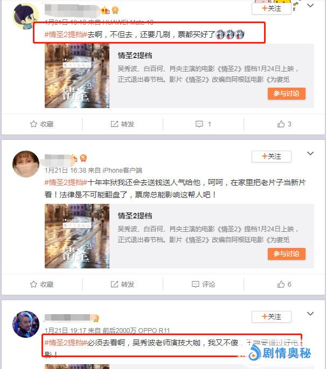The image size is (326, 369).
Task: Follow second poster with +关注 button
Action: point(272,157)
